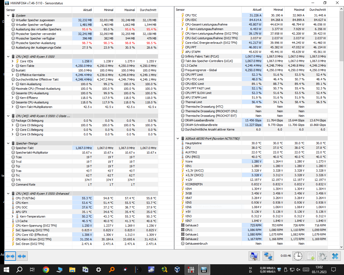Click the log file with plus icon
The image size is (344, 275).
[311, 256]
